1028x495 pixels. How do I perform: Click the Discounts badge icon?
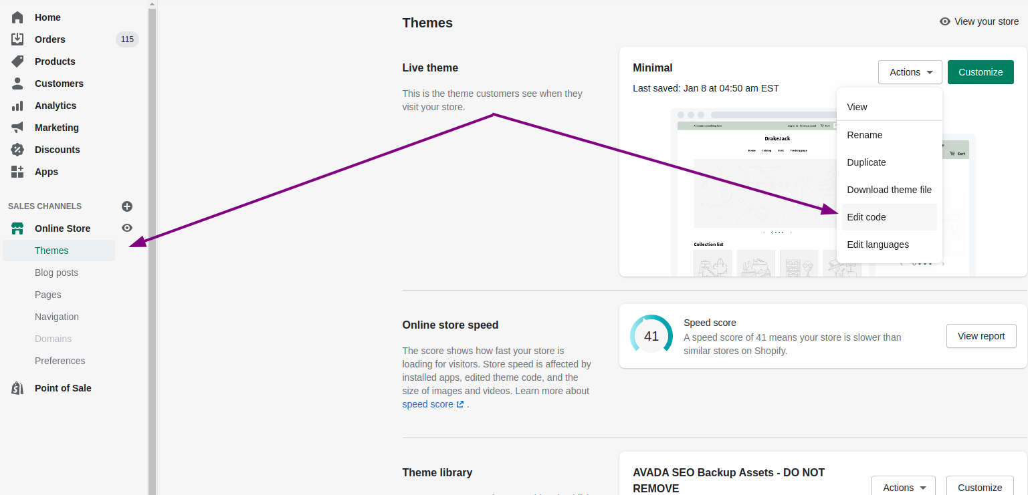17,150
